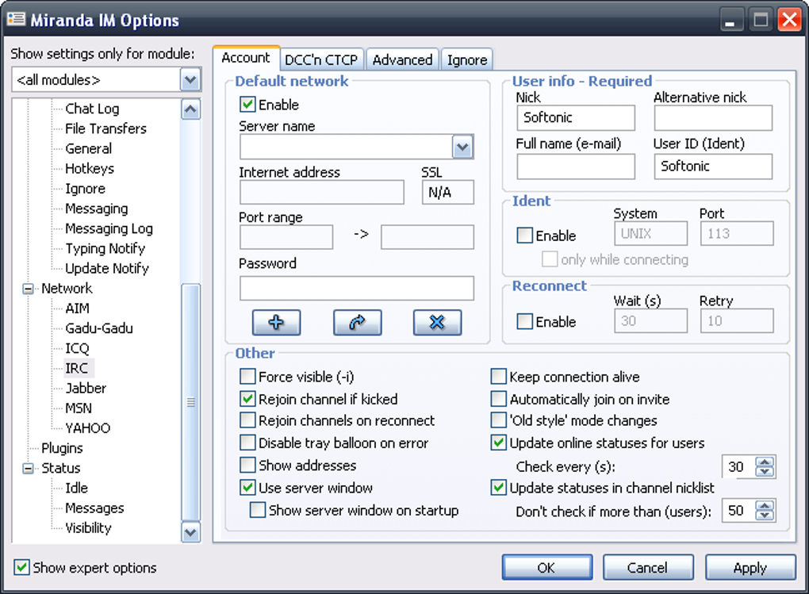The width and height of the screenshot is (809, 594).
Task: Decrease Check every (s) value
Action: (x=765, y=472)
